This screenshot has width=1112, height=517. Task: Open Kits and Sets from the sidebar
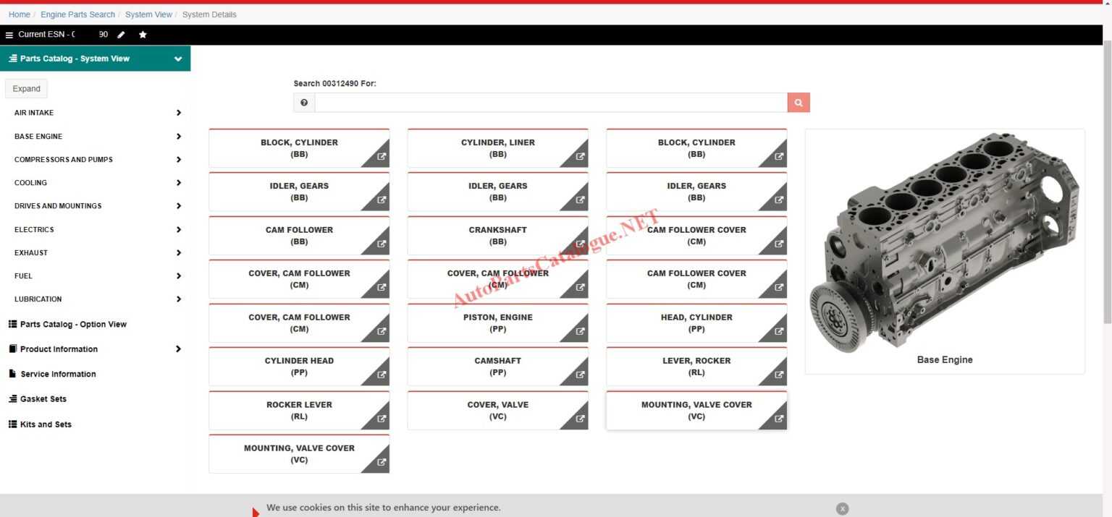pos(46,424)
